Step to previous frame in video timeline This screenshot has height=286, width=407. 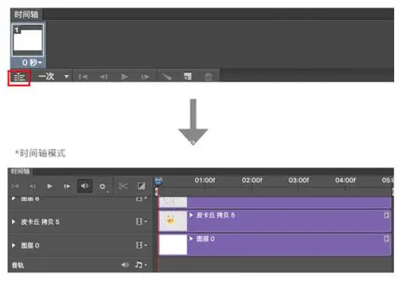[x=32, y=186]
